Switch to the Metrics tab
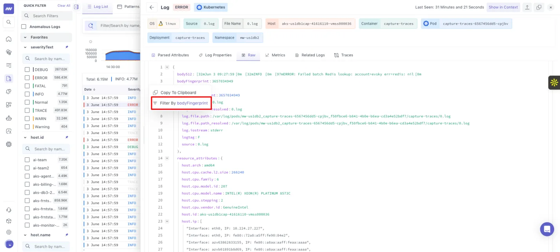 pos(275,55)
